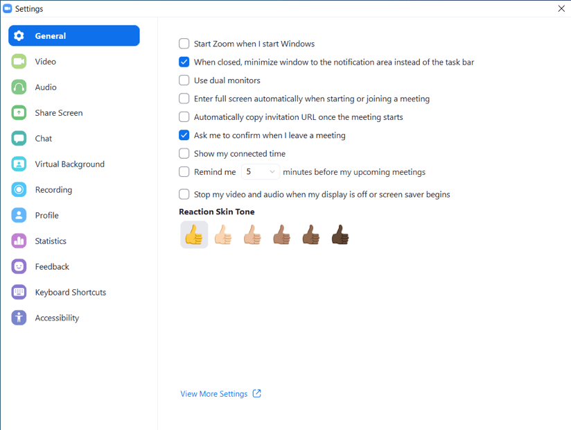571x430 pixels.
Task: Close the Settings window
Action: [x=561, y=8]
